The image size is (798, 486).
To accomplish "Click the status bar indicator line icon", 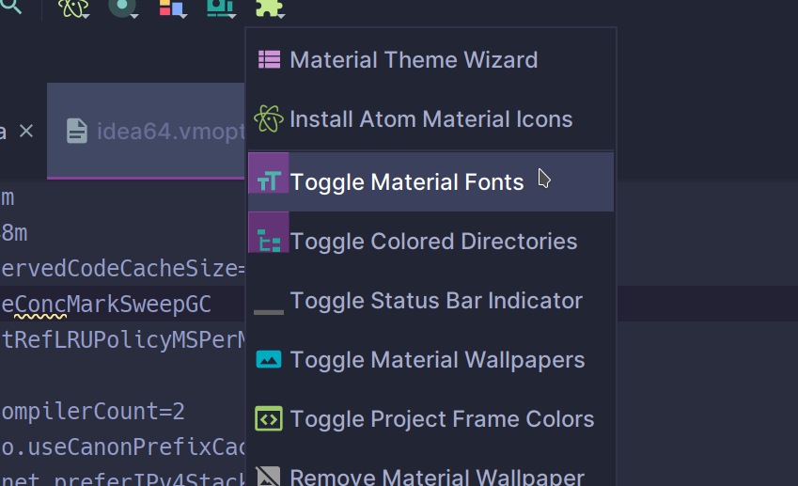I will coord(269,312).
